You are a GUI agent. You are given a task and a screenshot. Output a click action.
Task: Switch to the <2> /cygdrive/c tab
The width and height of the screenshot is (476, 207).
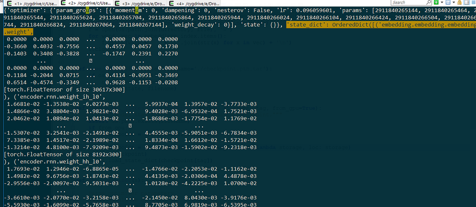click(86, 3)
